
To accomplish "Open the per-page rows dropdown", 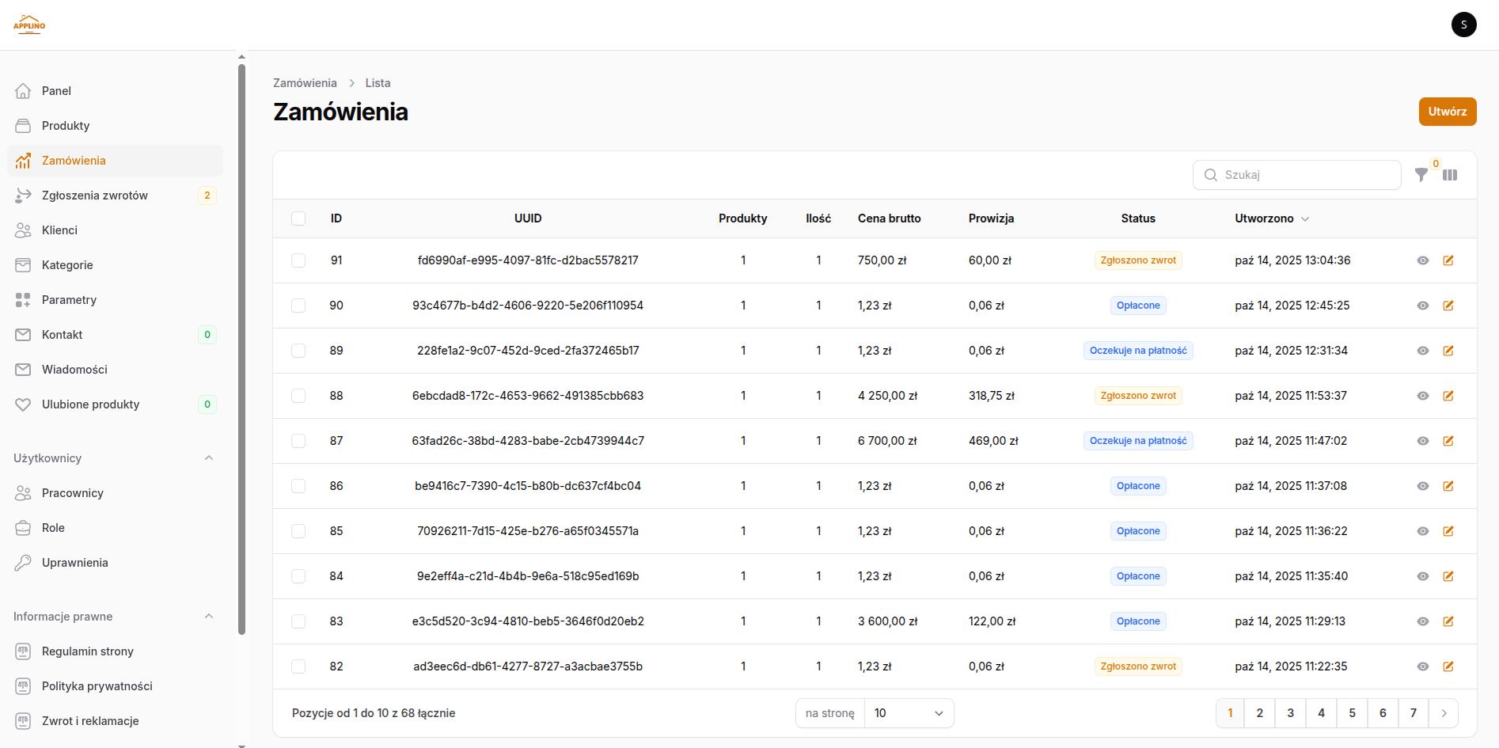I will click(x=909, y=713).
